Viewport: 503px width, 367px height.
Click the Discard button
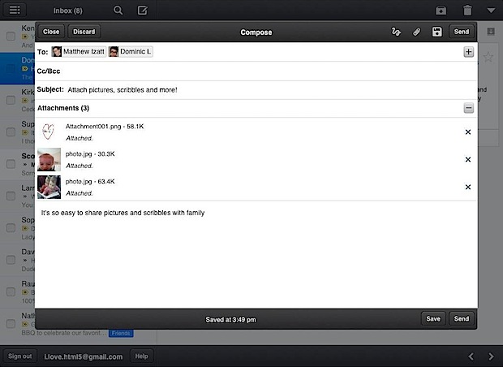(83, 32)
